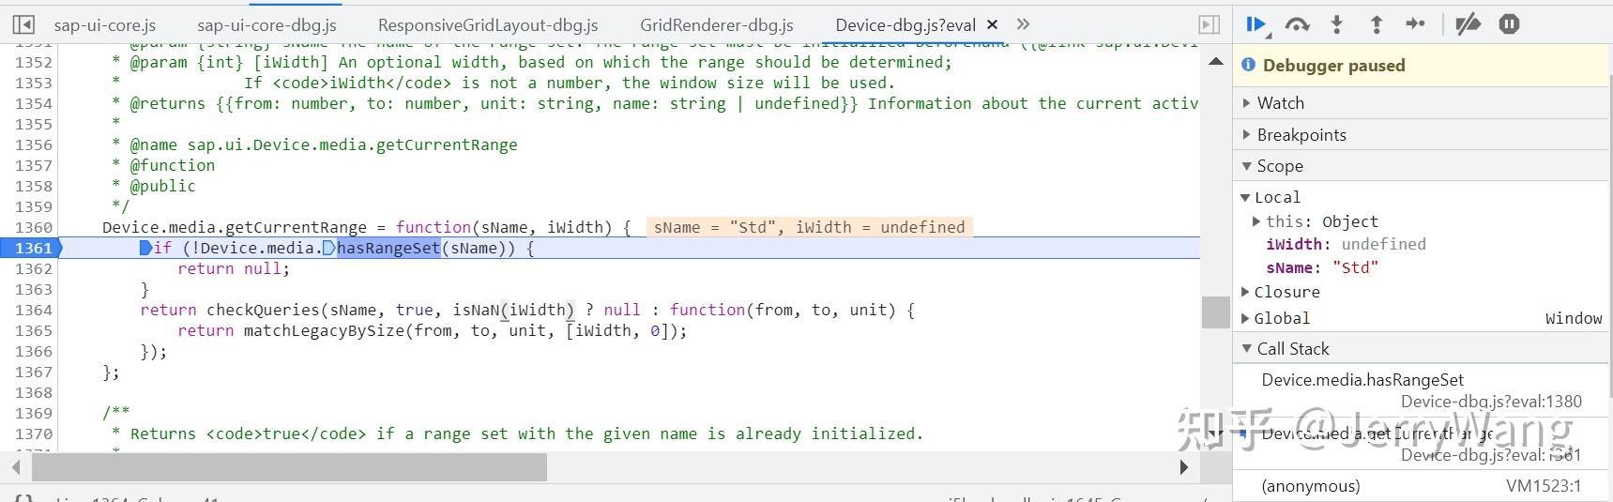Toggle the file navigator sidebar icon

pos(24,25)
